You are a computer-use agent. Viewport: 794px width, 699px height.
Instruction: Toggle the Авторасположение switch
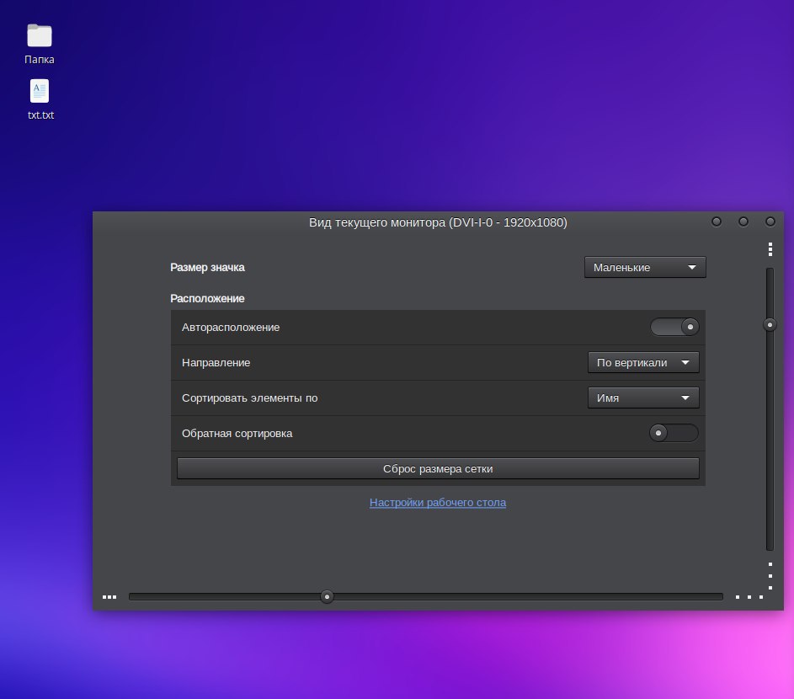[674, 328]
